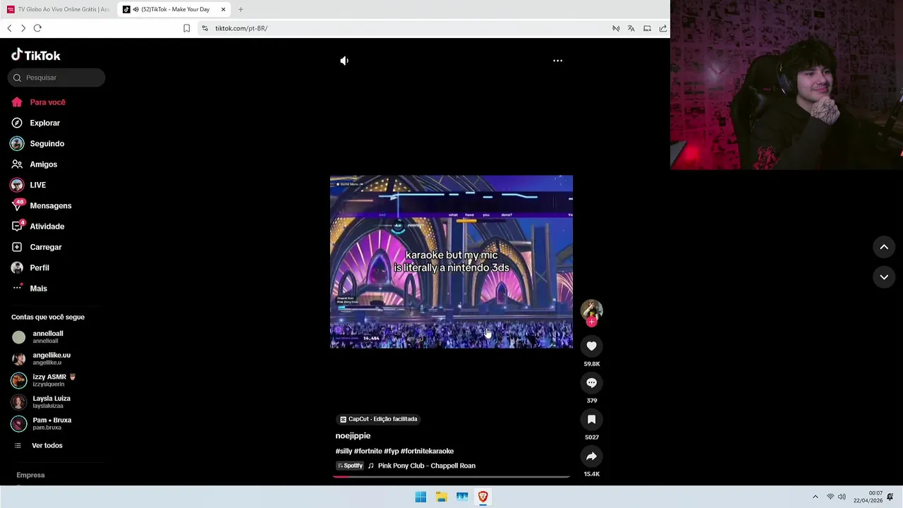Show hidden system tray icons
903x508 pixels.
(x=816, y=497)
